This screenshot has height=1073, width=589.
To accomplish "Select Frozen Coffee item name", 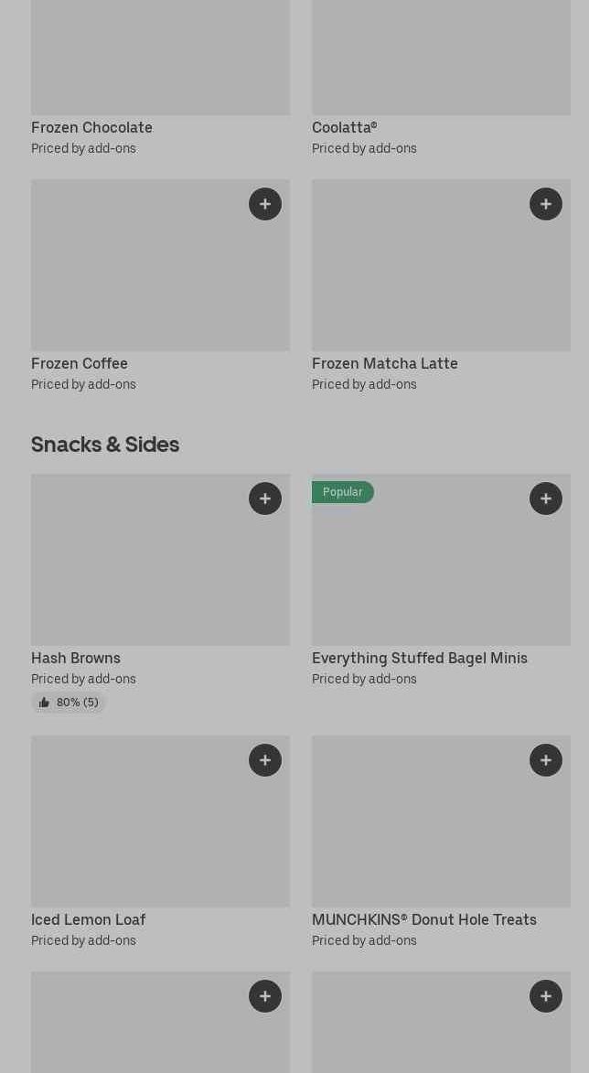I will tap(80, 363).
